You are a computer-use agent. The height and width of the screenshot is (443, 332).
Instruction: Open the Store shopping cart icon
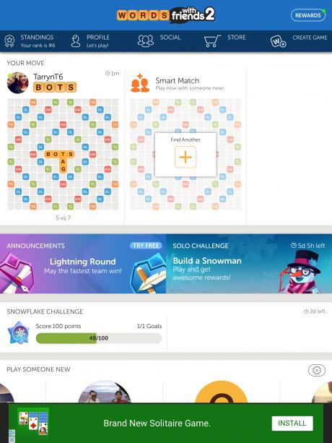point(212,41)
